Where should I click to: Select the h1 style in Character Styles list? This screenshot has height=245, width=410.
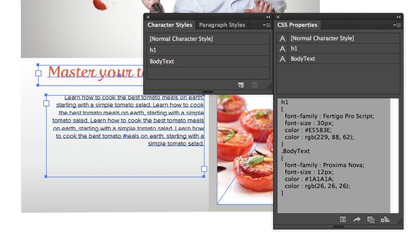[x=208, y=50]
